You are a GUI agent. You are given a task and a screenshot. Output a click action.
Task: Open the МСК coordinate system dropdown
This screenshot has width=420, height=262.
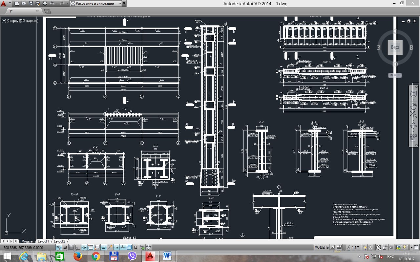coord(395,75)
